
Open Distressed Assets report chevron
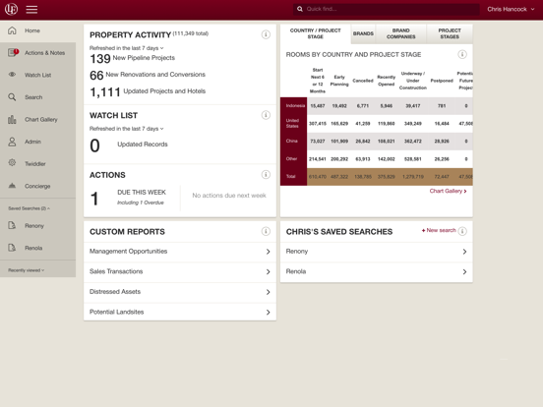(x=268, y=292)
